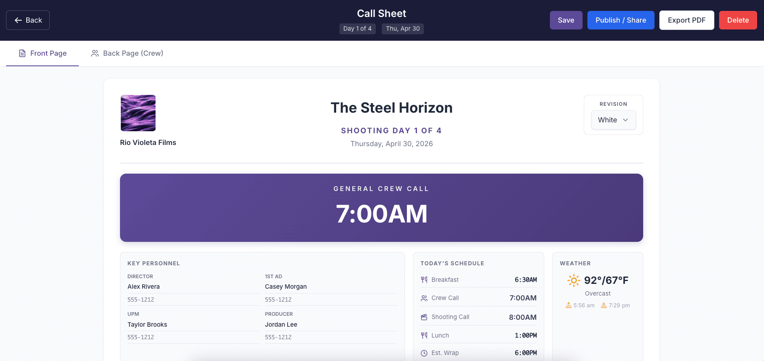The image size is (764, 361).
Task: Click the sunset icon beside 7:29 pm
Action: click(604, 305)
